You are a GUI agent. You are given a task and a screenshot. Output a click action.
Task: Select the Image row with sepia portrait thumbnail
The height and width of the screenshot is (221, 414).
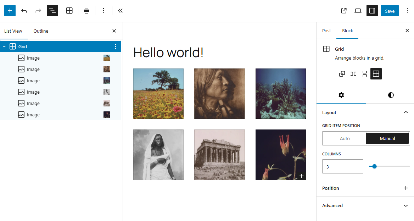coord(61,69)
